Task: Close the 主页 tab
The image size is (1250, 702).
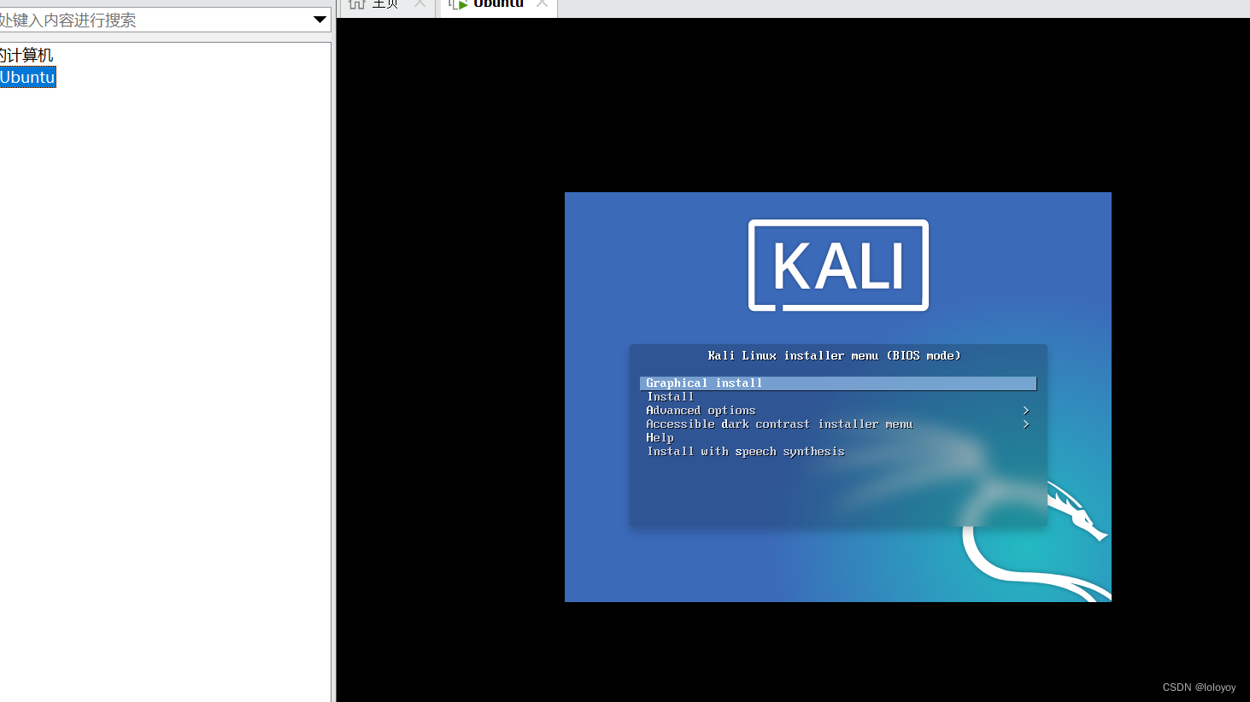Action: [419, 3]
